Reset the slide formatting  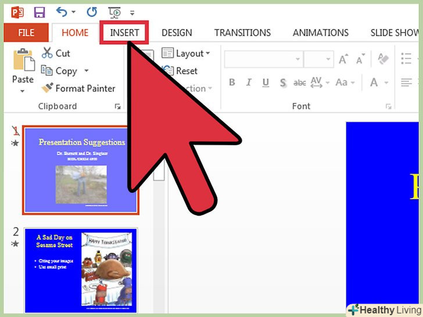[x=180, y=71]
